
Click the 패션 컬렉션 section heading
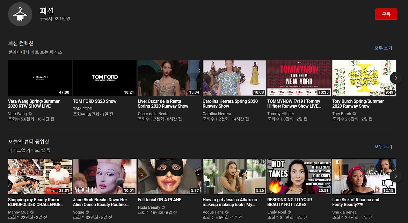pos(21,43)
